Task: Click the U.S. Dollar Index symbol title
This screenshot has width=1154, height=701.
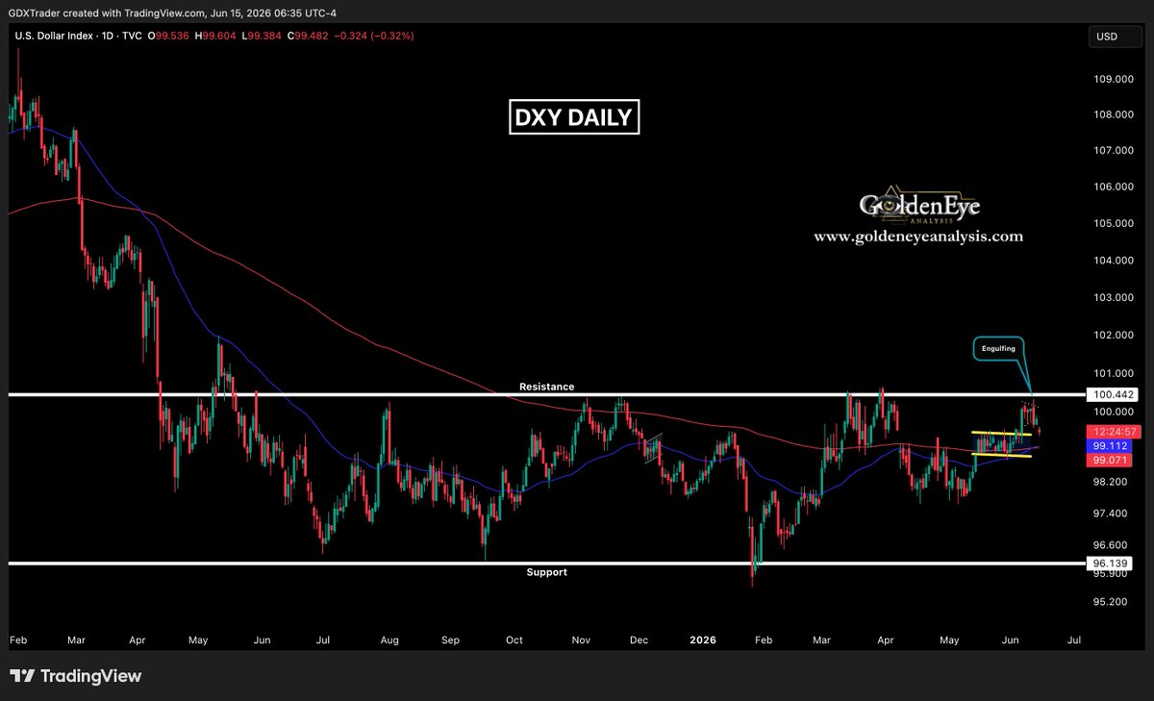Action: pos(54,35)
